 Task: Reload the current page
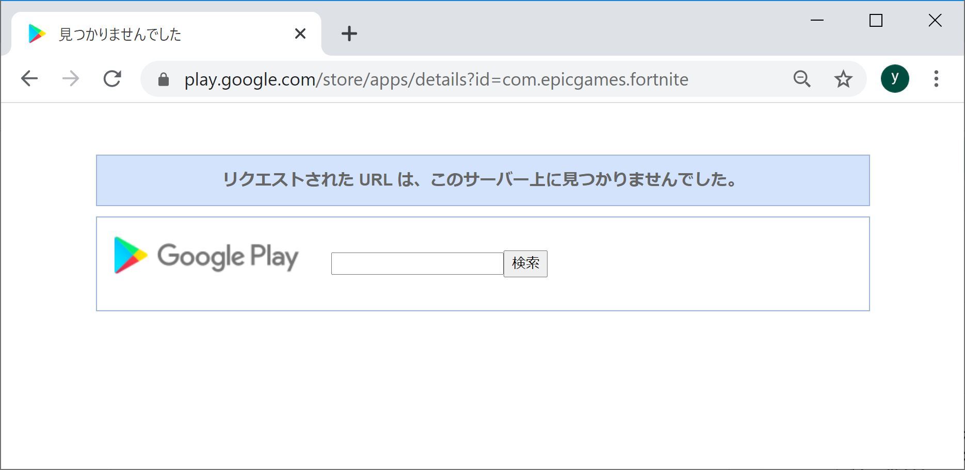tap(112, 79)
